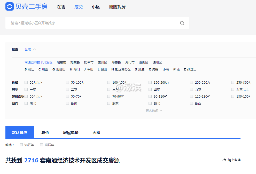
Task: Collapse the 区域 filter section
Action: (29, 49)
